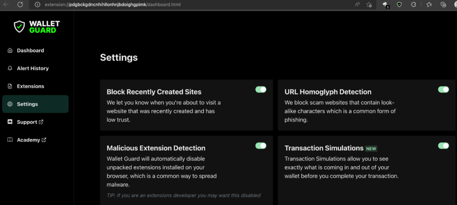Screen dimensions: 457x205
Task: View site information icon in address bar
Action: (38, 5)
